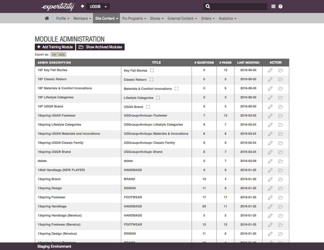Screen dimensions: 324x250
Task: Open the Members dropdown menu
Action: [x=82, y=18]
